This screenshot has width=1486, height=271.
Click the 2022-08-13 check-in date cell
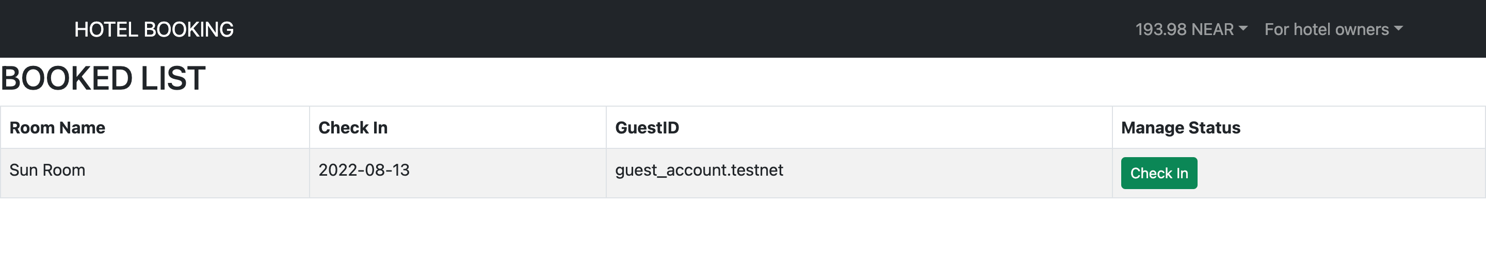click(x=458, y=173)
